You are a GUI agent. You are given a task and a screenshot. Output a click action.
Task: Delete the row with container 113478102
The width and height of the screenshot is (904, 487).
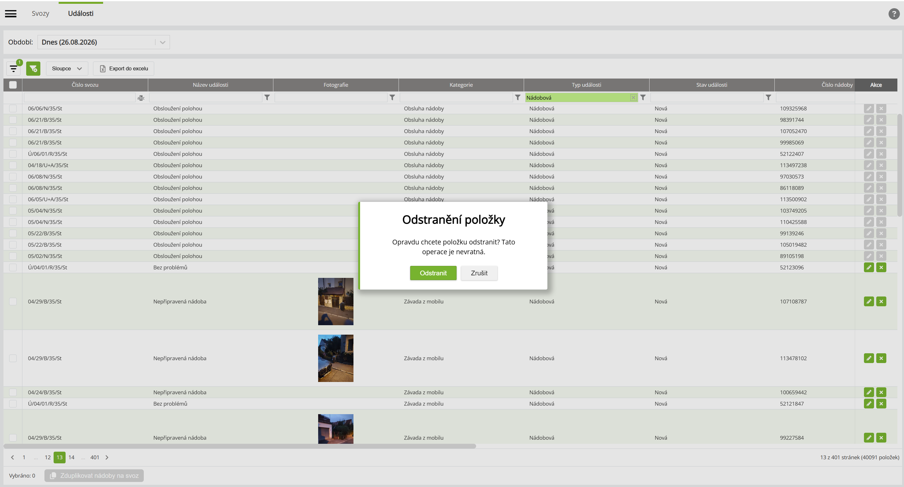pyautogui.click(x=881, y=358)
